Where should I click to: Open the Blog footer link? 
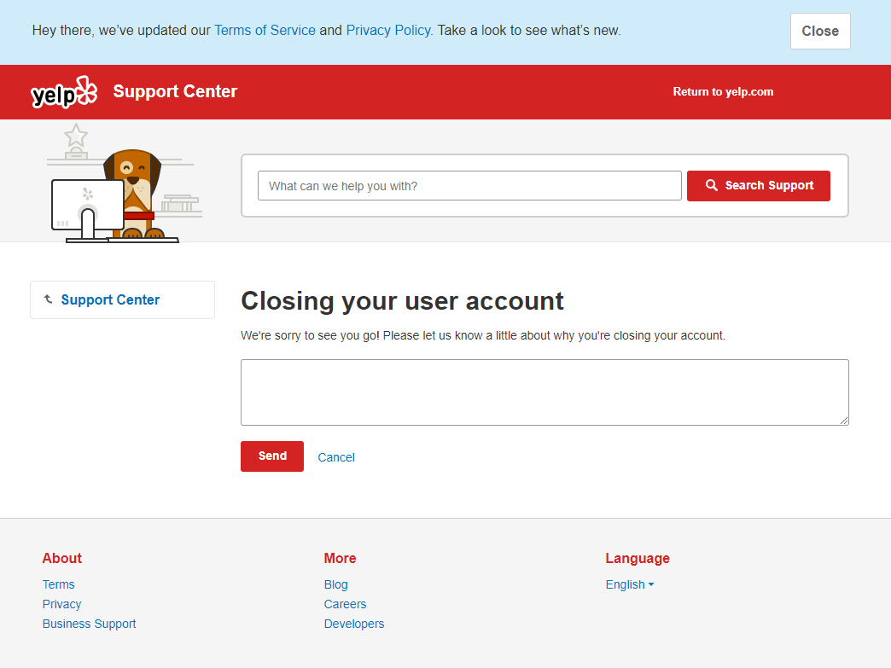(x=335, y=584)
